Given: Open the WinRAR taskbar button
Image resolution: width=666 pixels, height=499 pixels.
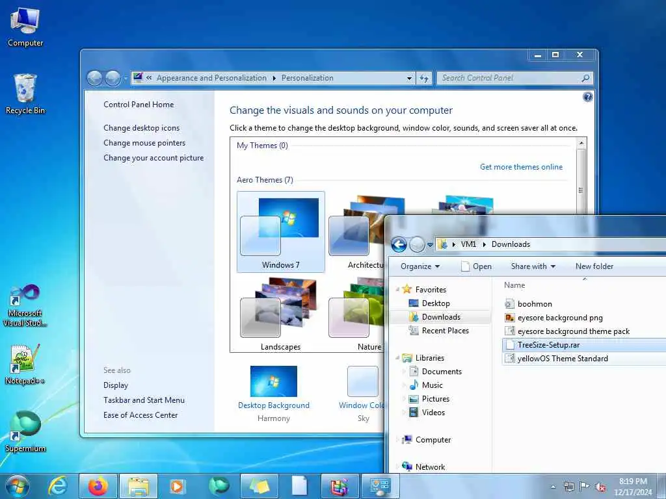Looking at the screenshot, I should pyautogui.click(x=340, y=486).
